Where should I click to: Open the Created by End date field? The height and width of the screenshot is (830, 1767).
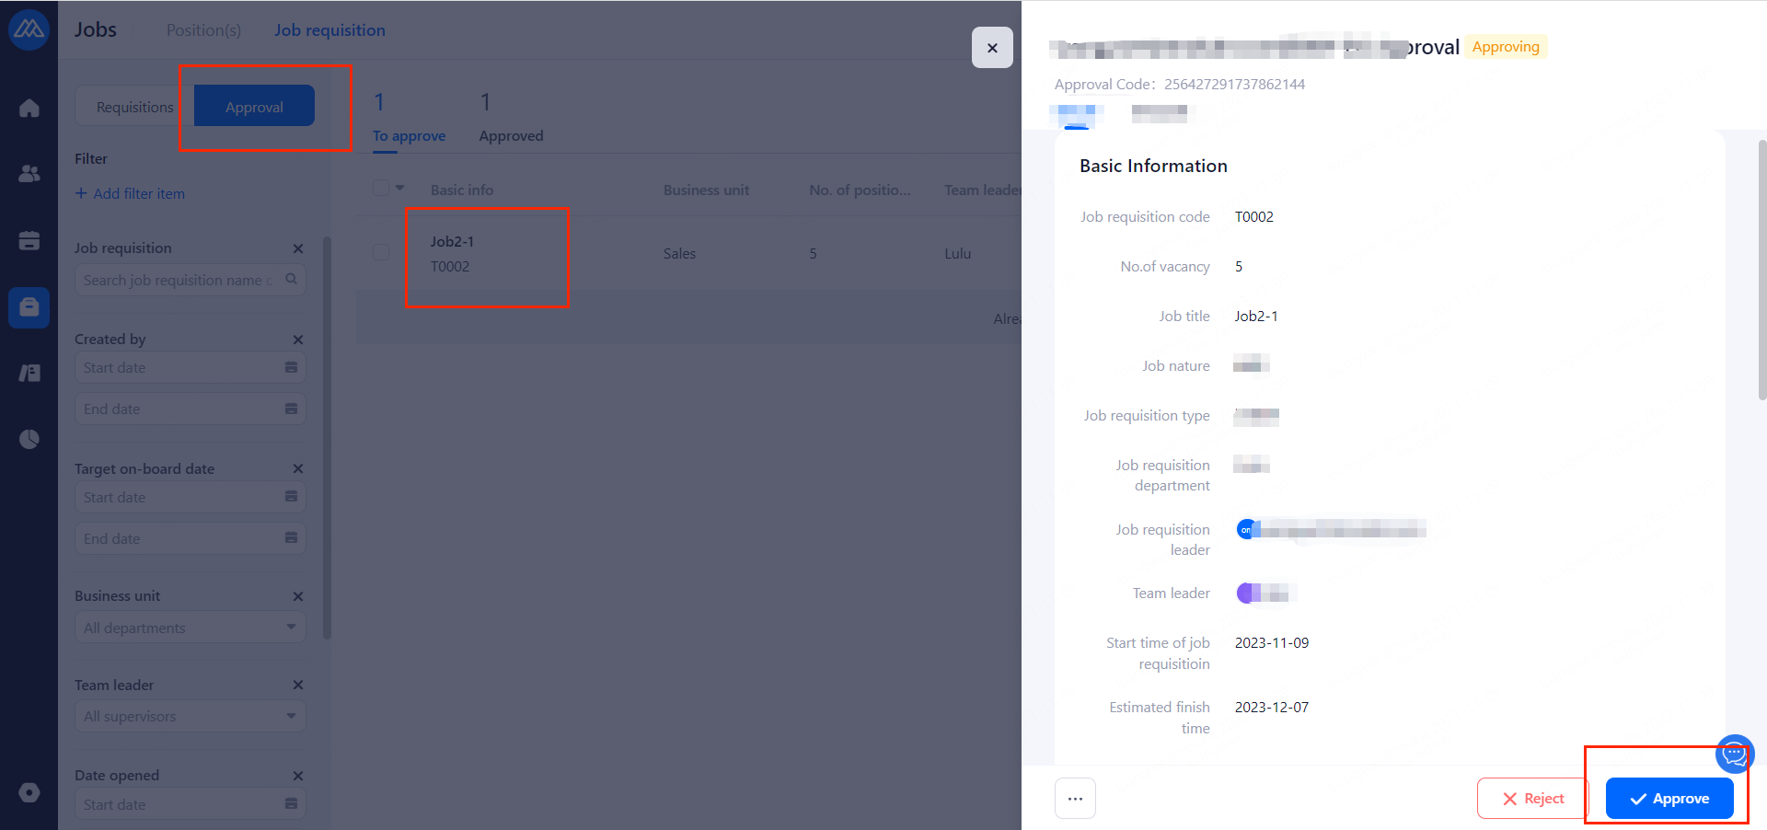tap(191, 409)
